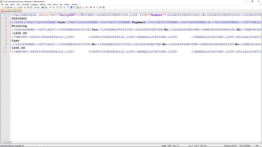
Task: Open the Function List panel icon
Action: point(80,7)
